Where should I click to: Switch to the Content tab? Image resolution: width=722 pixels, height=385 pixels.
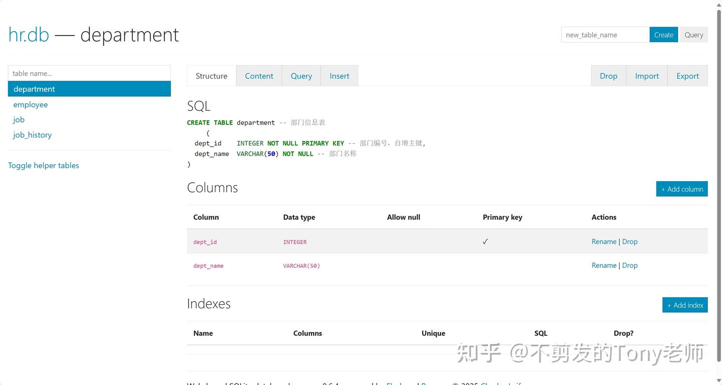tap(259, 76)
